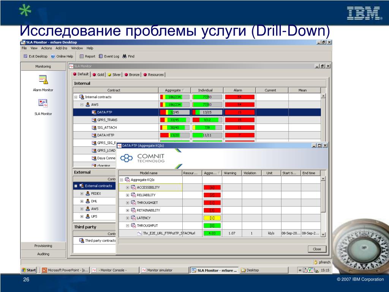Image resolution: width=389 pixels, height=292 pixels.
Task: Open the View menu
Action: click(x=34, y=48)
